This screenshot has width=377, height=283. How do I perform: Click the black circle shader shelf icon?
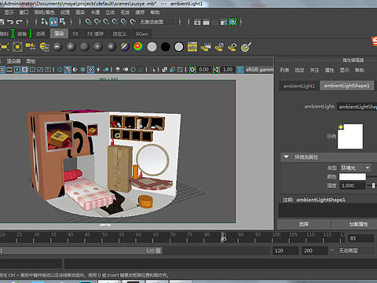coord(165,47)
